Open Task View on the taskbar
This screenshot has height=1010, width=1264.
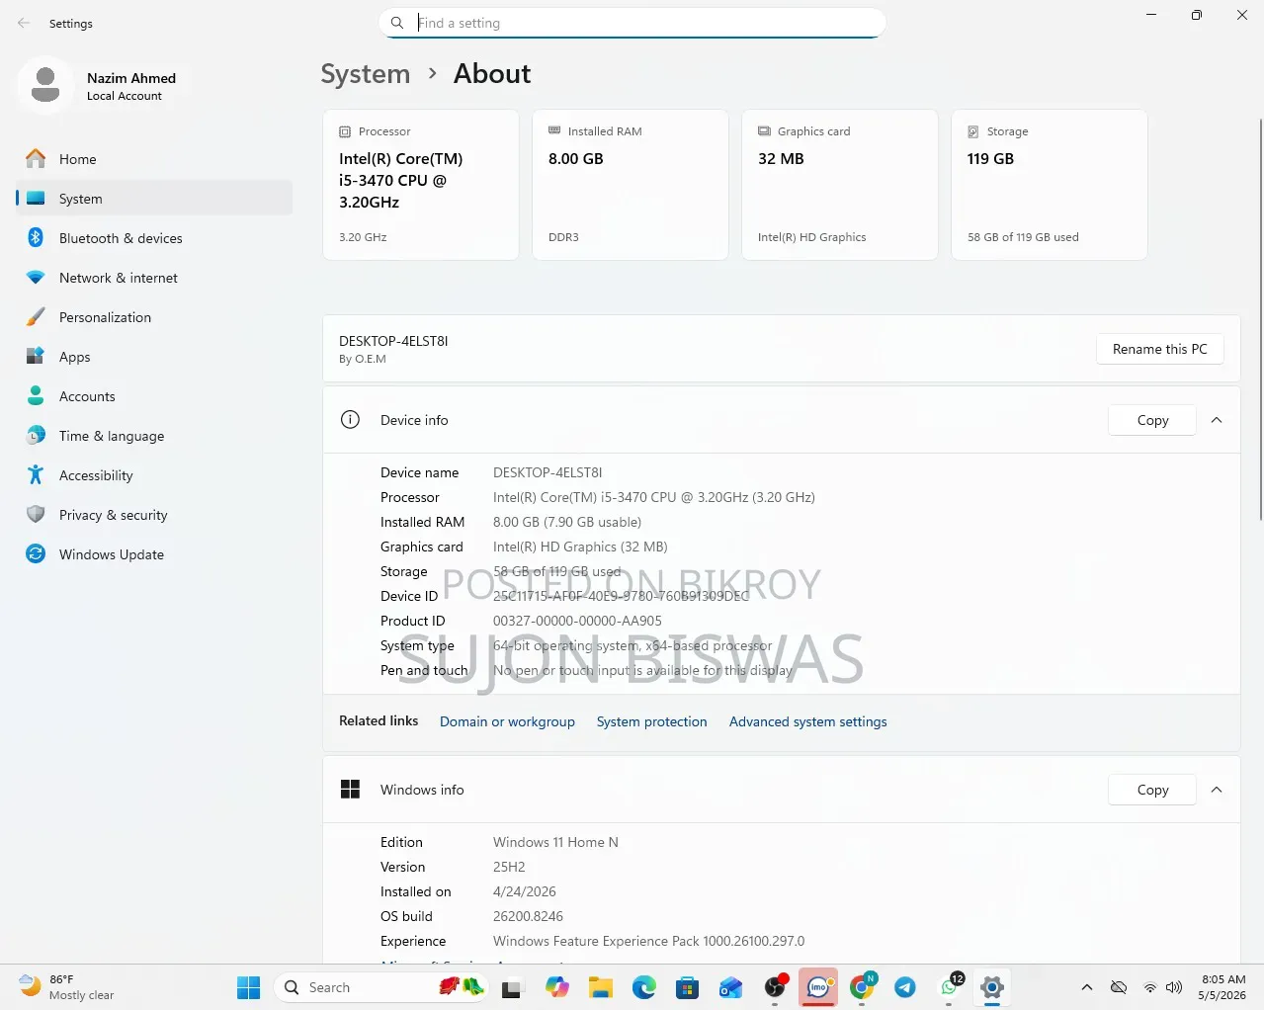tap(511, 988)
